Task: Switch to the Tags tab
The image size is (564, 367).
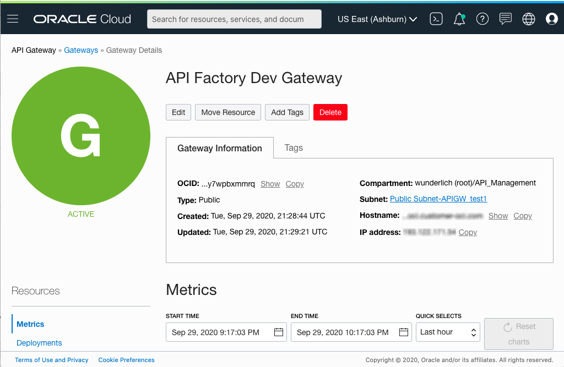Action: tap(294, 147)
